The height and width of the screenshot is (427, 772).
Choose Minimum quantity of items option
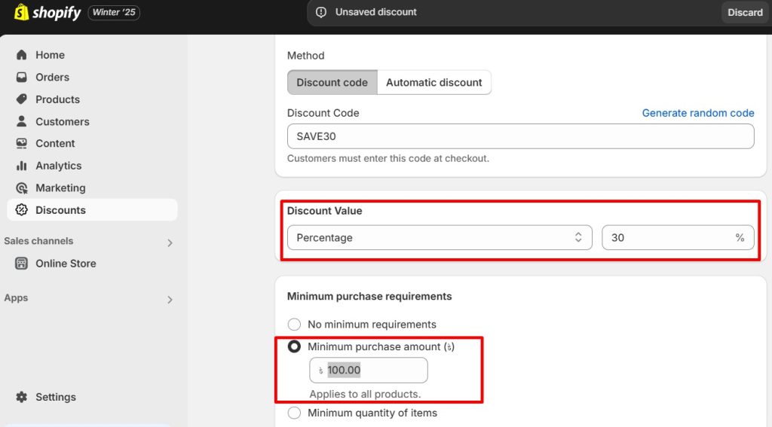pyautogui.click(x=294, y=413)
